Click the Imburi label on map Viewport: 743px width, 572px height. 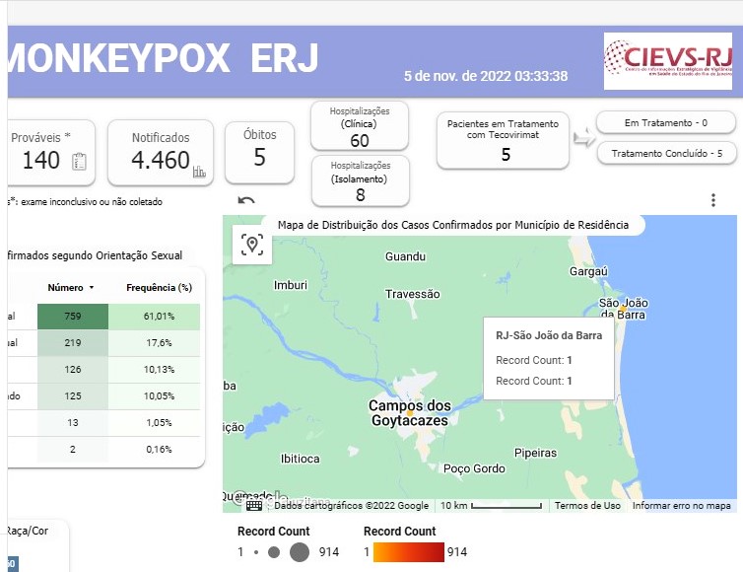point(291,285)
